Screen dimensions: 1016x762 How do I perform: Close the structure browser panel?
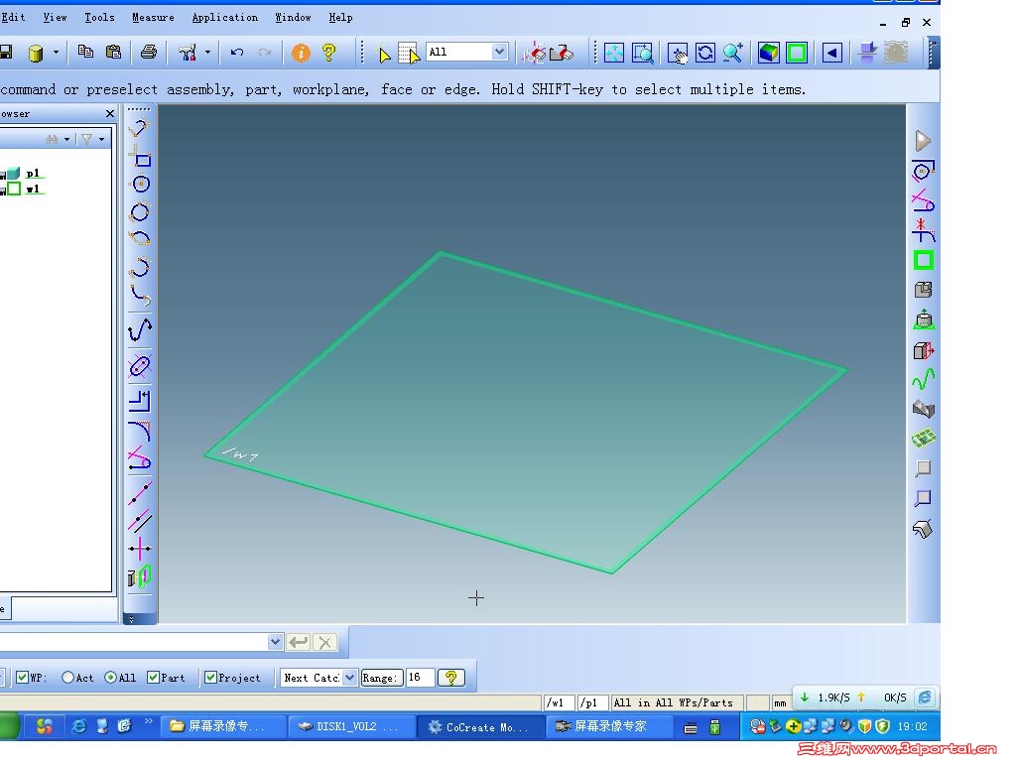pyautogui.click(x=109, y=113)
